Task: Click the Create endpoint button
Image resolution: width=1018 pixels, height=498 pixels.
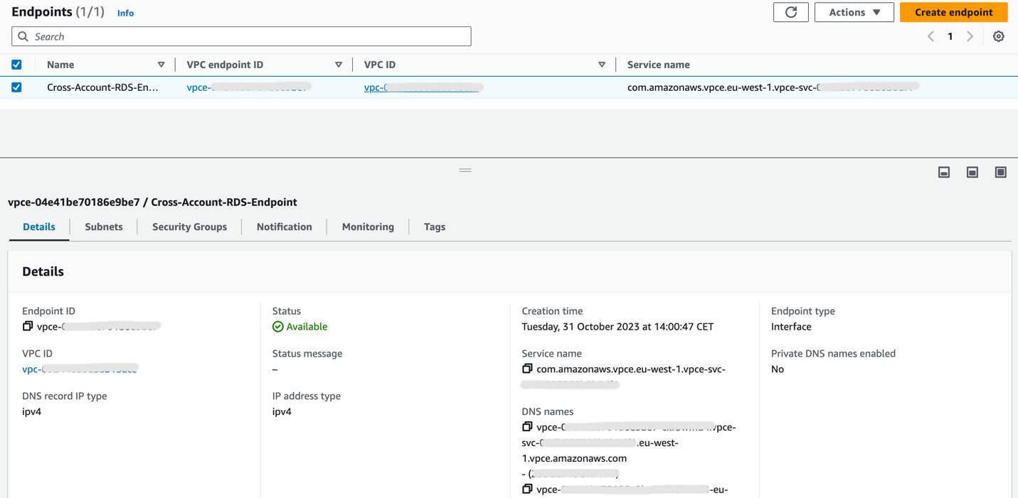Action: click(x=953, y=12)
